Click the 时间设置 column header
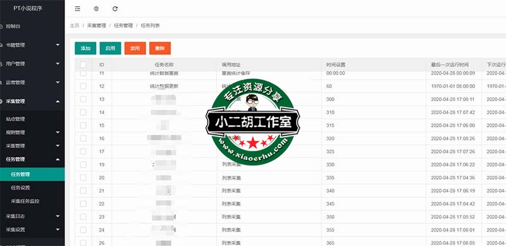 tap(336, 65)
